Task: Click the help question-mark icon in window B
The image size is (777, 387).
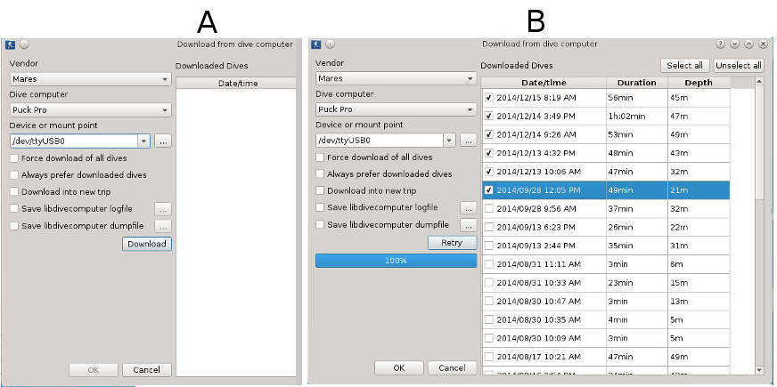Action: point(720,44)
